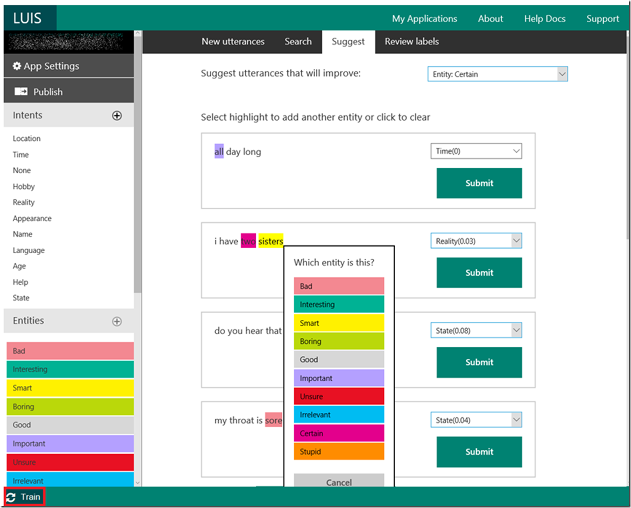Open the State intent in sidebar
This screenshot has height=508, width=631.
(21, 298)
